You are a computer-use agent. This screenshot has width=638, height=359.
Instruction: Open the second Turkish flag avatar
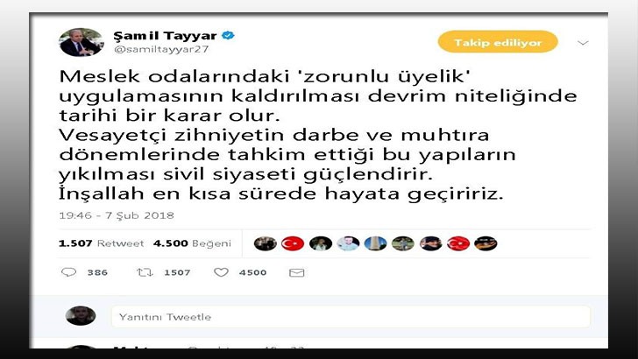(458, 243)
